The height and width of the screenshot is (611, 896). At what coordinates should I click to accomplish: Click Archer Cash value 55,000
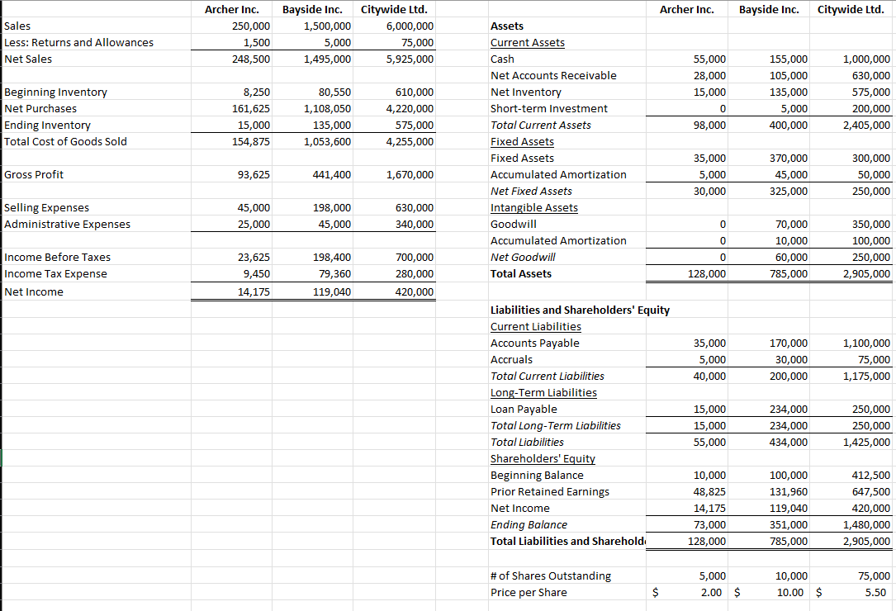pyautogui.click(x=709, y=59)
